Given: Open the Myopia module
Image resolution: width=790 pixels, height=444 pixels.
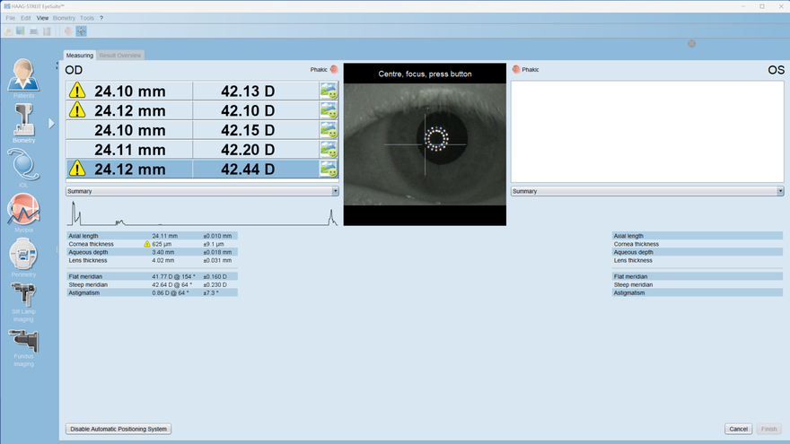Looking at the screenshot, I should [23, 213].
